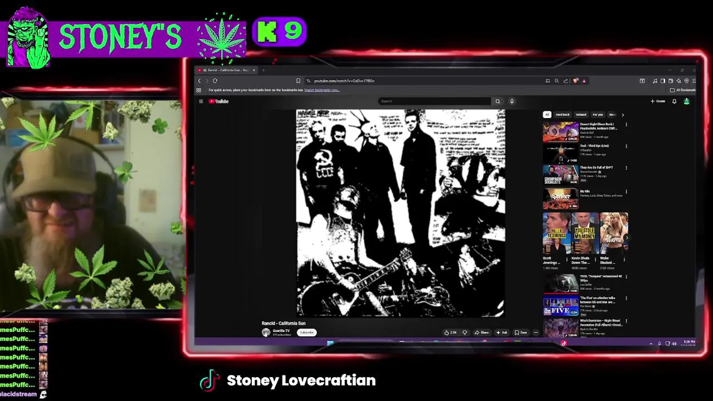Open more actions ellipsis under video
The height and width of the screenshot is (401, 713).
536,332
